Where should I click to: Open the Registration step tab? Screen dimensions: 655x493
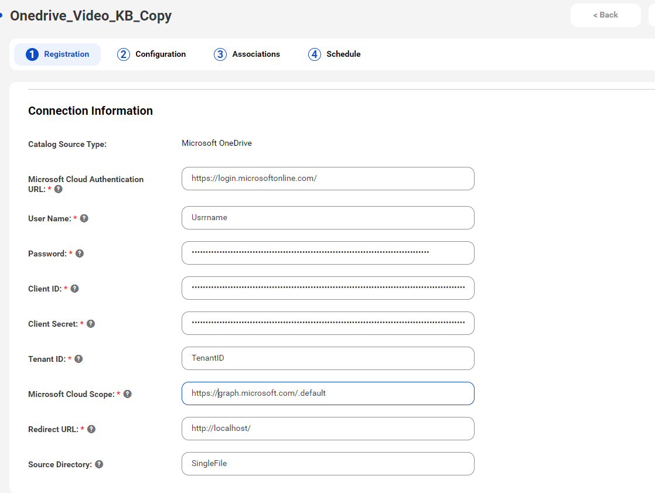[x=57, y=54]
